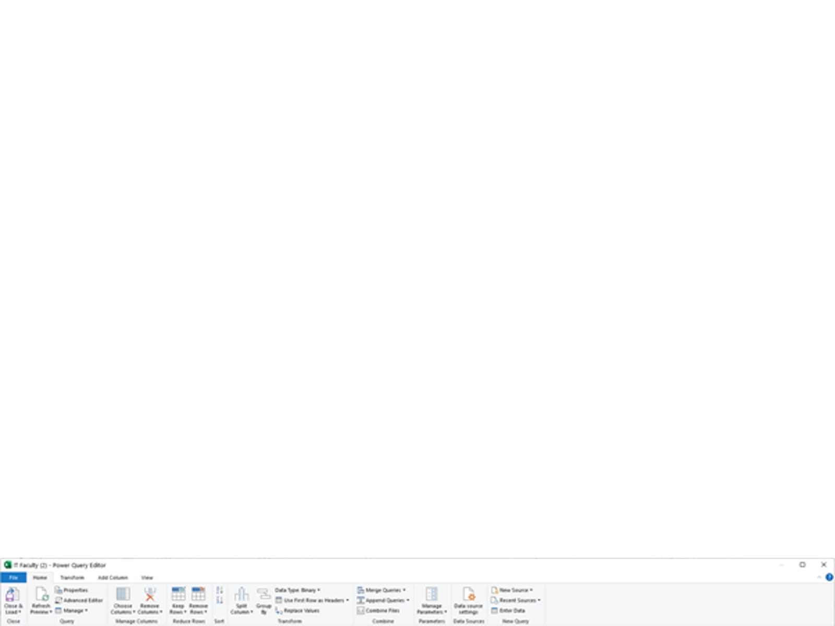Image resolution: width=835 pixels, height=626 pixels.
Task: Switch to the Transform tab
Action: pyautogui.click(x=72, y=577)
